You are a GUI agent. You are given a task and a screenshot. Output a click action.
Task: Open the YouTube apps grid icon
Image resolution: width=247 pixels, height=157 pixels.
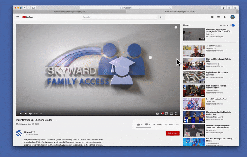click(x=218, y=17)
